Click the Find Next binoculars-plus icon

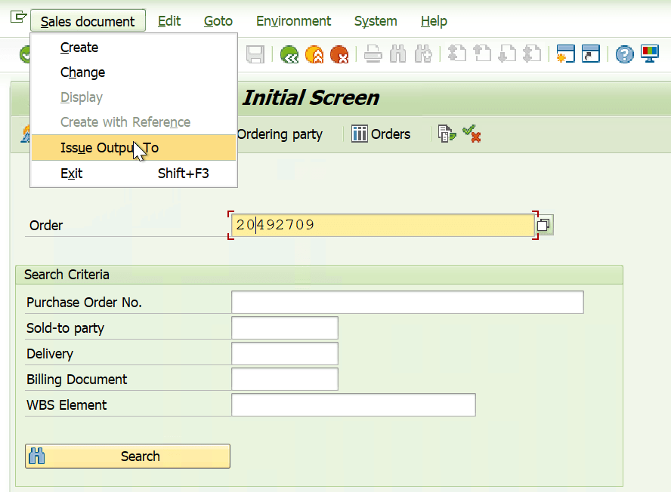click(x=423, y=54)
